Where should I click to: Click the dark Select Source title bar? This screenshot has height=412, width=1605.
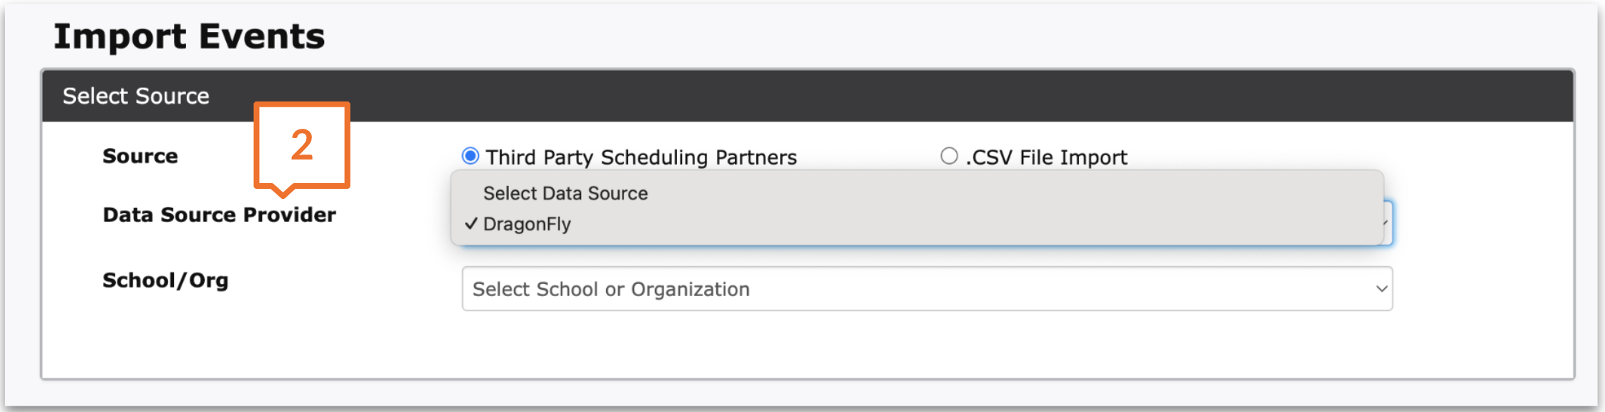[x=859, y=96]
